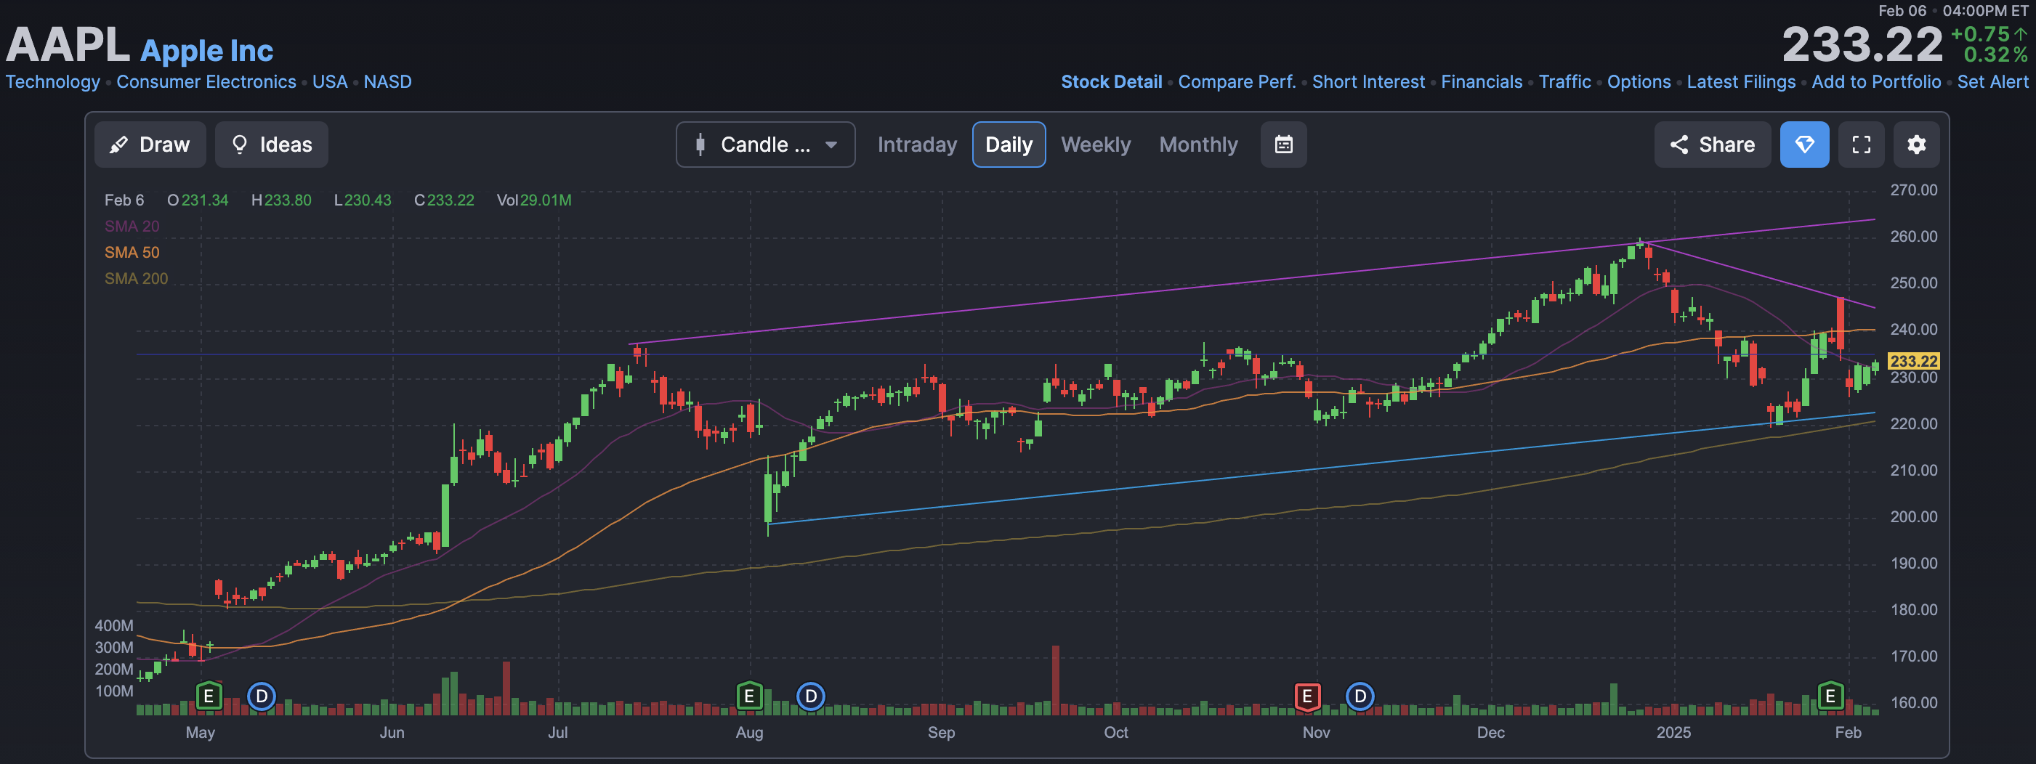Screen dimensions: 2036x764
Task: Open the Draw tool
Action: click(x=150, y=145)
